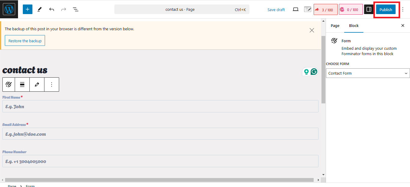410x187 pixels.
Task: Open the Align option in the block toolbar
Action: (22, 85)
